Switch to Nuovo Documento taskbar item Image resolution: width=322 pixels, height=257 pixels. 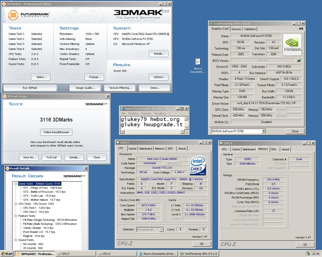coord(158,254)
